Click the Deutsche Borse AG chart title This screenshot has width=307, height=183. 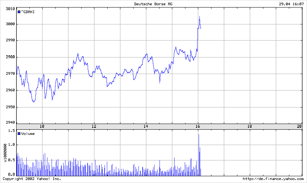153,4
